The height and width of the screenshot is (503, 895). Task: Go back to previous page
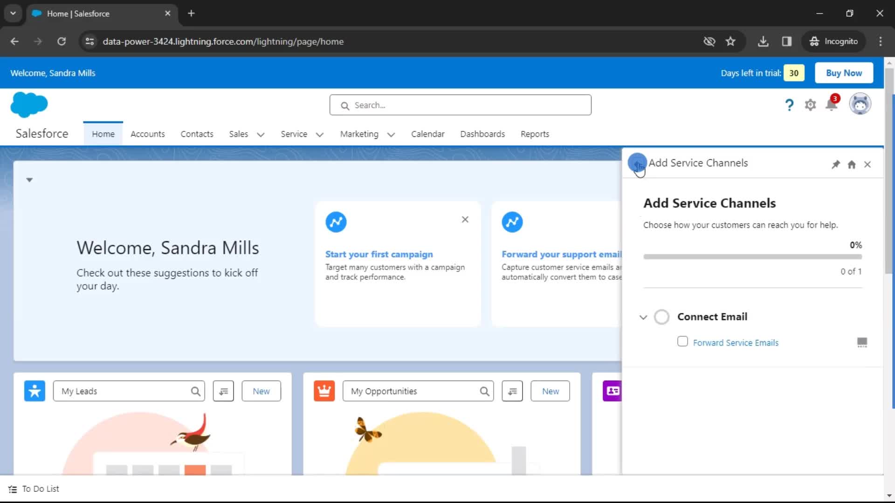coord(14,41)
